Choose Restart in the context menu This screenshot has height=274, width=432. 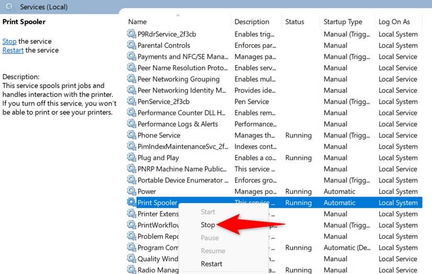[x=212, y=264]
